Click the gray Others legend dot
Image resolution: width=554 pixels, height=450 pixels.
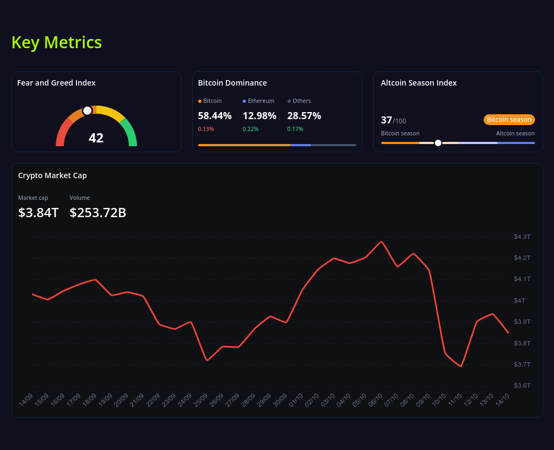coord(289,101)
